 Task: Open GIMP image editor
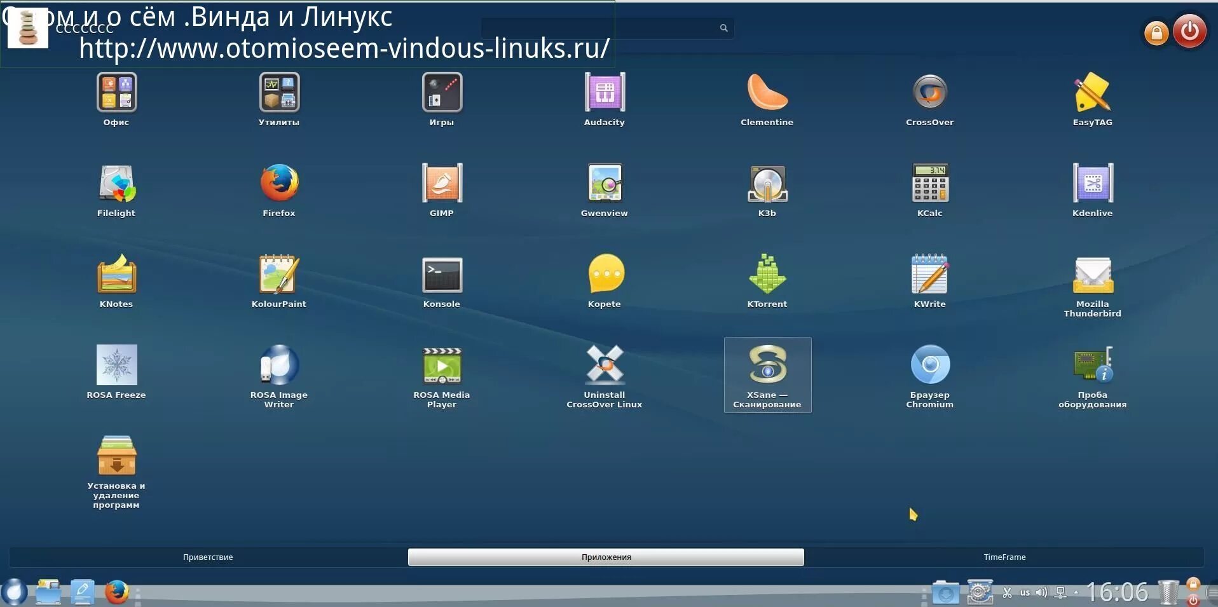[442, 191]
